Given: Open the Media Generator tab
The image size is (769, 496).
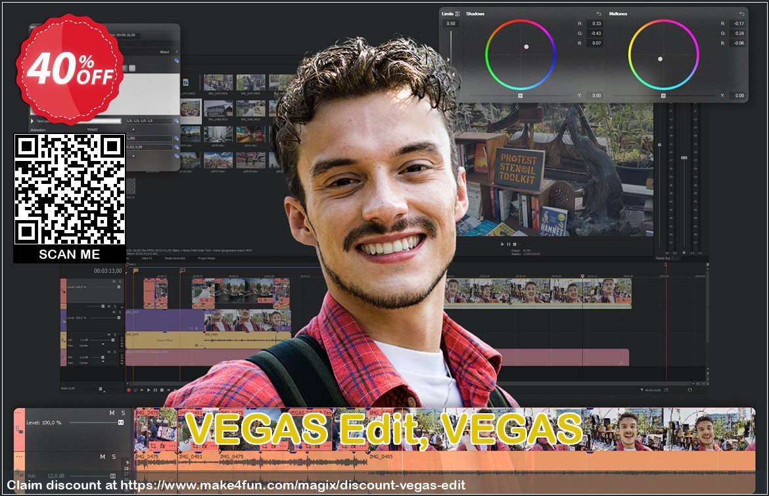Looking at the screenshot, I should 175,258.
